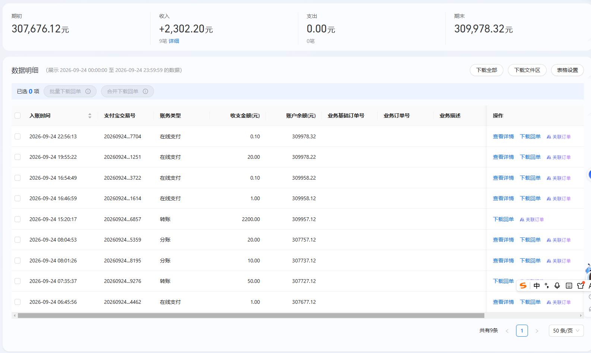Click the horizontal scrollbar thumb below the table
The image size is (591, 353).
(251, 316)
